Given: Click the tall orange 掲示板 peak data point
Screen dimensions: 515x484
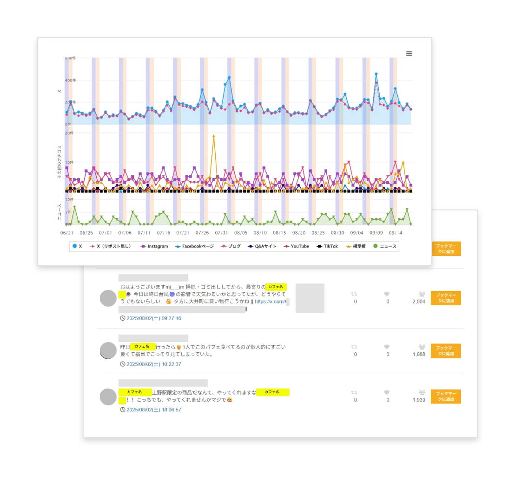Looking at the screenshot, I should point(213,136).
